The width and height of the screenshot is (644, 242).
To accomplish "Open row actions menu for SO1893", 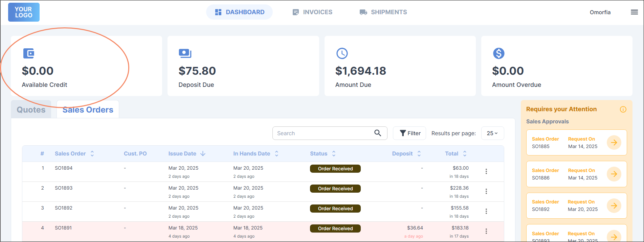I will [486, 191].
